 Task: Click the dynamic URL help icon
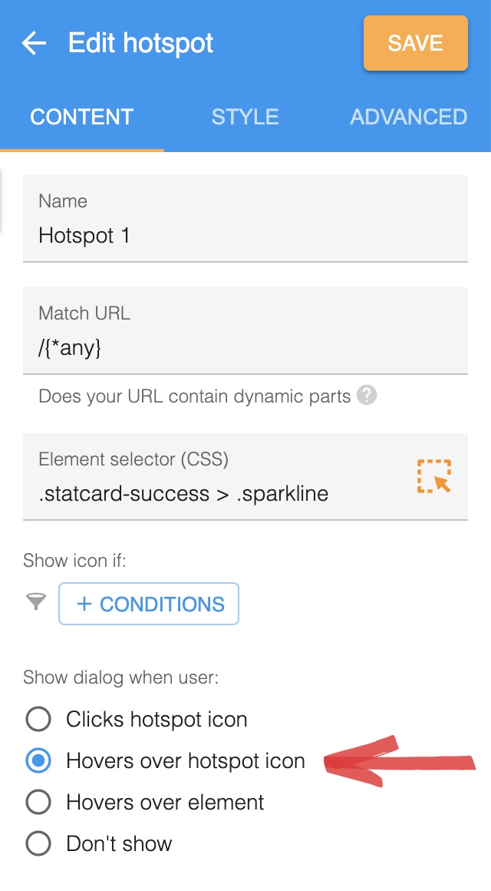pos(367,395)
